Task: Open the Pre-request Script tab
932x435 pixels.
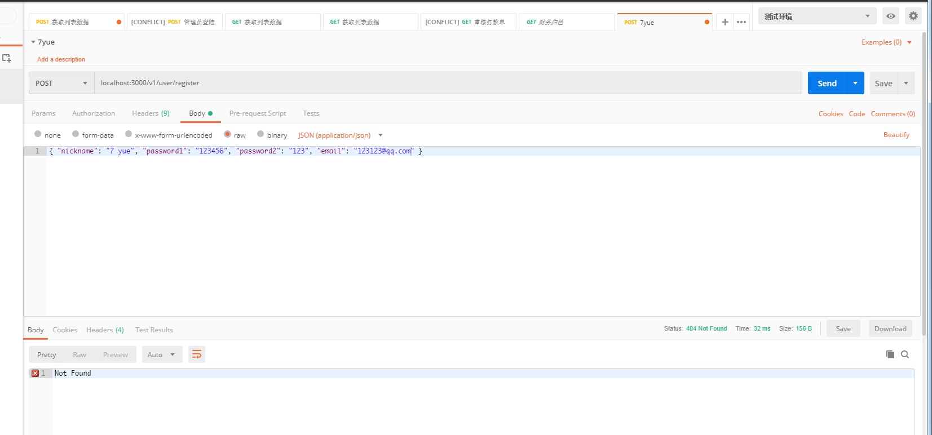Action: coord(258,113)
